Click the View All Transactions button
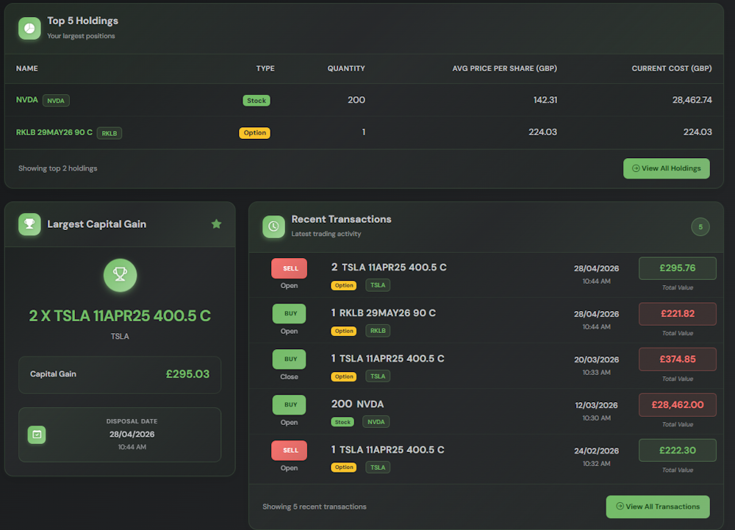This screenshot has width=735, height=530. tap(658, 506)
